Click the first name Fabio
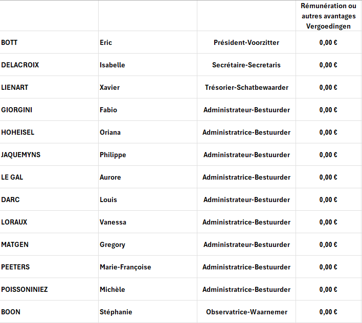Screen dimensions: 362x323 pyautogui.click(x=108, y=110)
